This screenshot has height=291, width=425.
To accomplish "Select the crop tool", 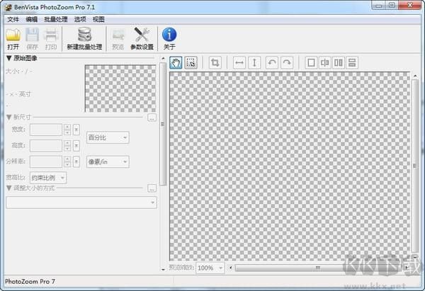I will [215, 62].
